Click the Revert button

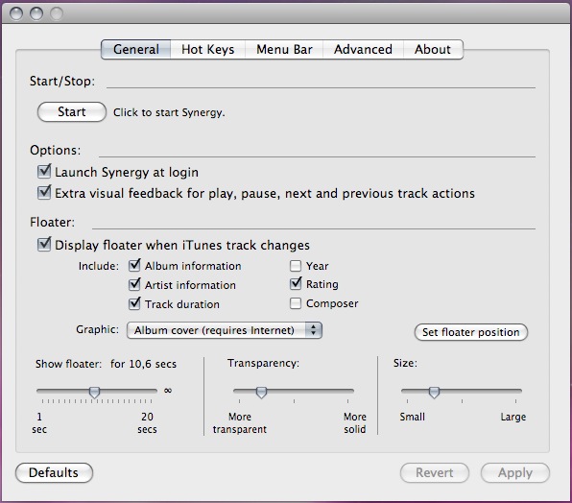point(435,472)
